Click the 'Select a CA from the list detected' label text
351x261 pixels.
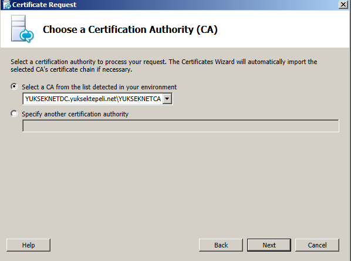(x=99, y=87)
